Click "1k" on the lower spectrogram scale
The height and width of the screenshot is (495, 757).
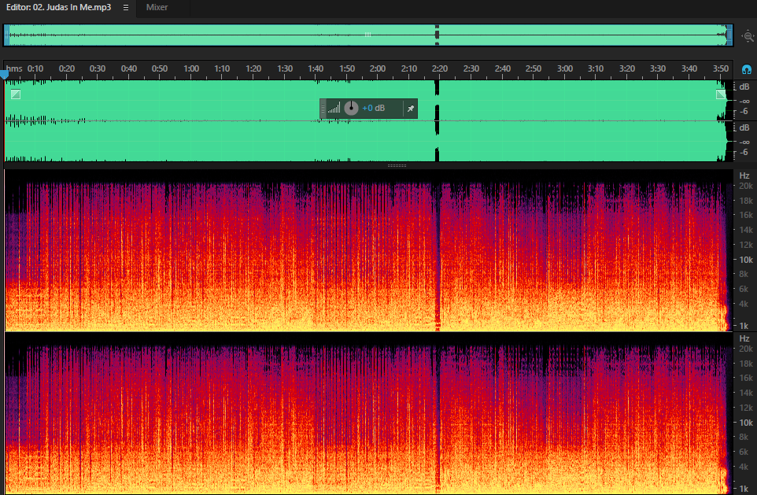coord(744,489)
